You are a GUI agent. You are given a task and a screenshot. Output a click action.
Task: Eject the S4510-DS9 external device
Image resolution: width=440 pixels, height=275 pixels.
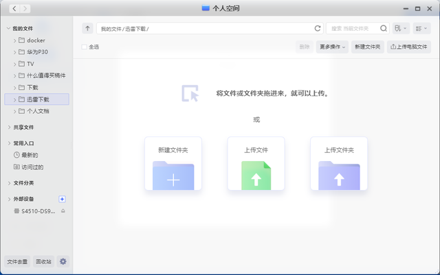pyautogui.click(x=63, y=211)
